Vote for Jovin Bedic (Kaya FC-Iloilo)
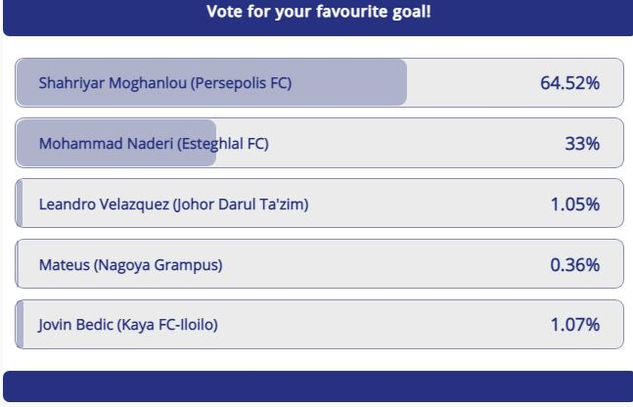The height and width of the screenshot is (407, 633). (x=128, y=325)
